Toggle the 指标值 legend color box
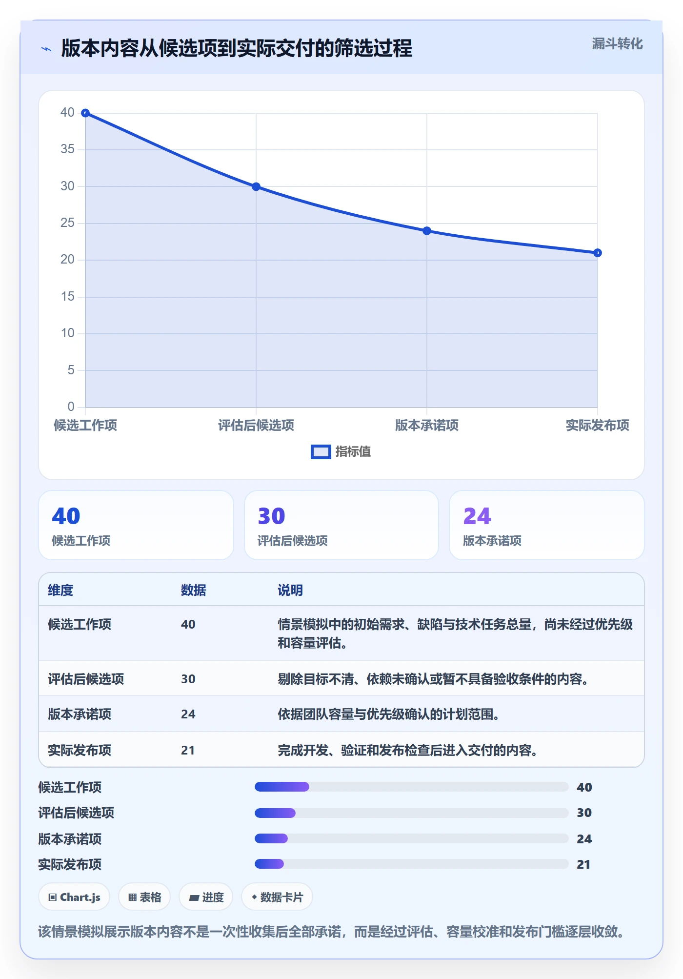Viewport: 683px width, 979px height. 321,452
